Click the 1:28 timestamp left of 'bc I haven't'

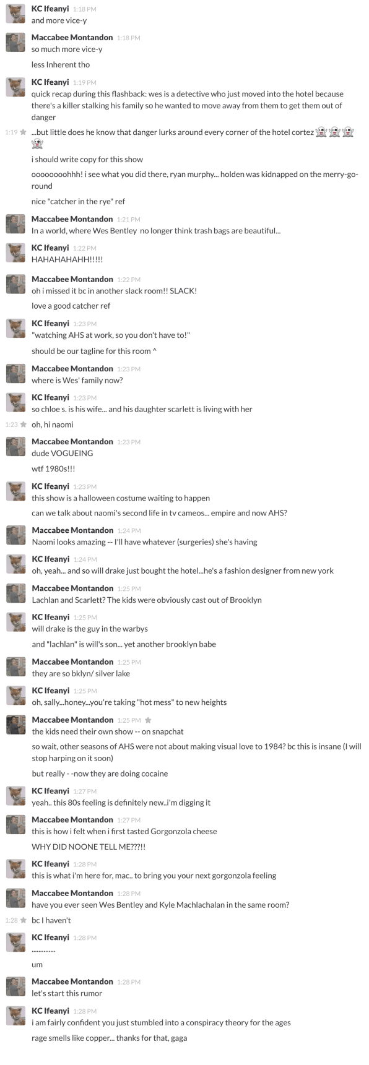pos(11,920)
